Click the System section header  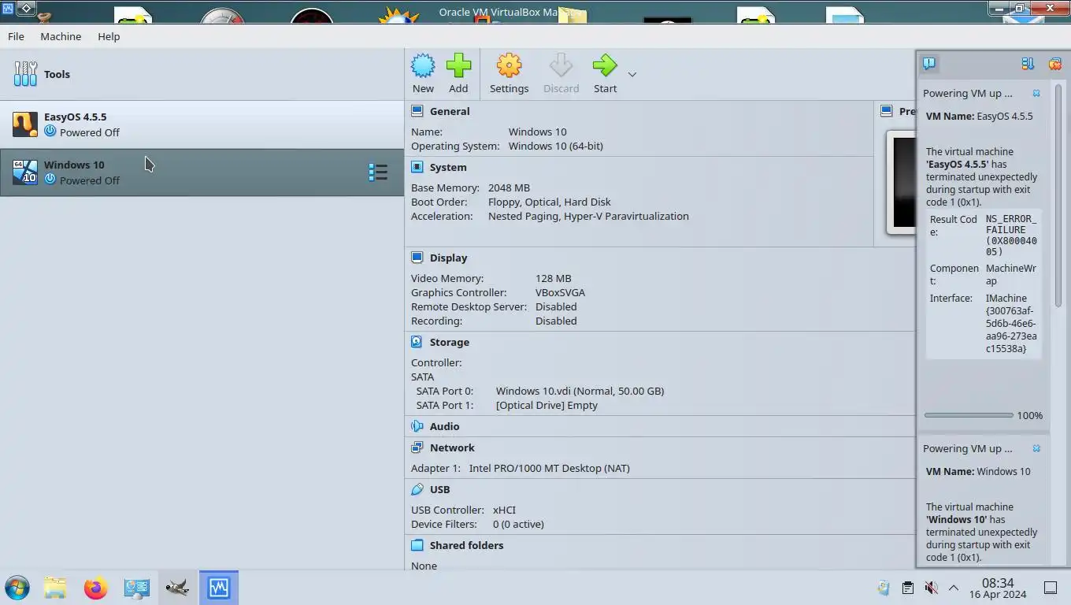448,167
